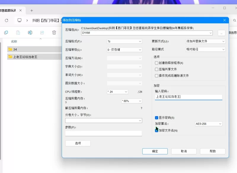Maximize the Explorer window
Viewport: 237px width, 173px height.
pos(225,8)
